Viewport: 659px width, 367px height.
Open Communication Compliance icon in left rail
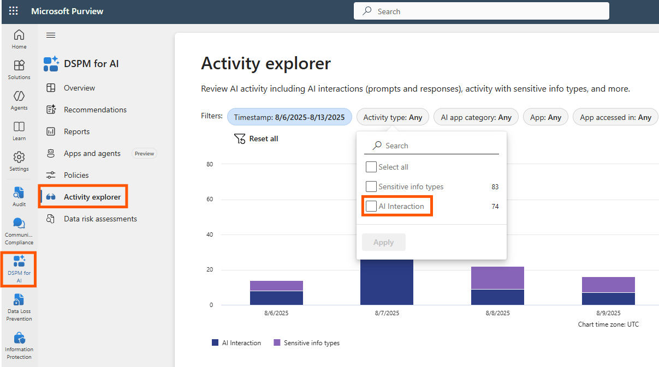(19, 223)
